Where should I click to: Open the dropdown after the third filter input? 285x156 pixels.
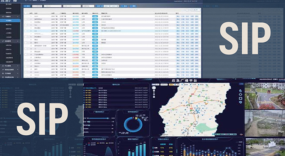tap(88, 6)
